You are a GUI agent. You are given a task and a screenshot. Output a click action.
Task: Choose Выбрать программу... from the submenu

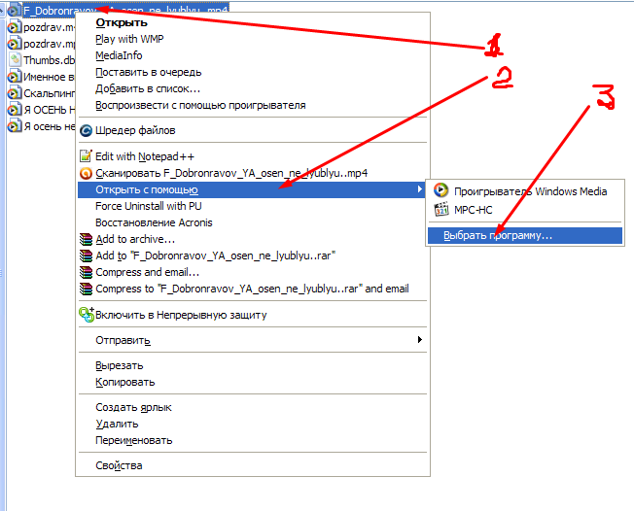click(497, 235)
